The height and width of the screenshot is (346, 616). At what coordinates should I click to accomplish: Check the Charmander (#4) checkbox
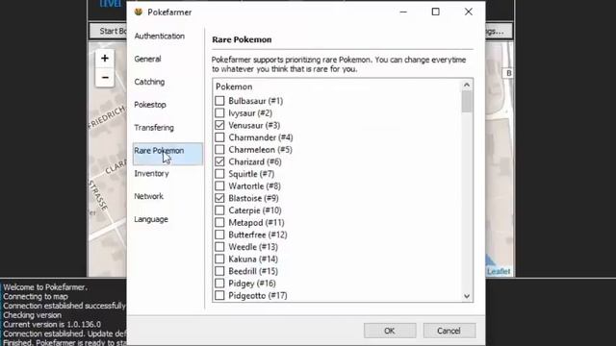[x=219, y=137]
